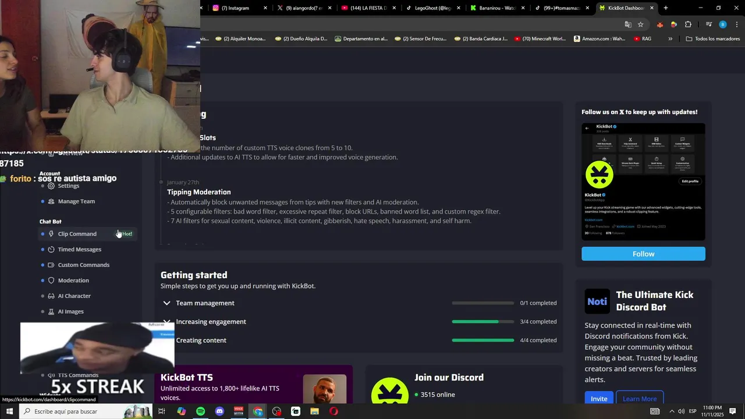Open the RAG bookmark
This screenshot has width=745, height=419.
(x=643, y=39)
